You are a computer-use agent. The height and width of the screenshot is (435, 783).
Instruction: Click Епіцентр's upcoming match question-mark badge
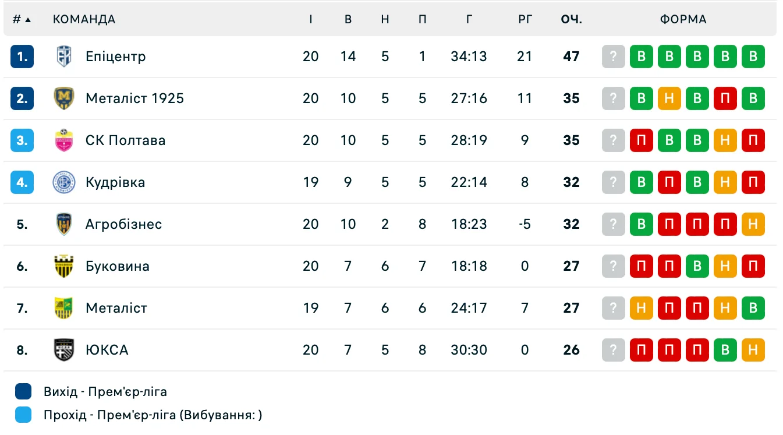tap(613, 56)
